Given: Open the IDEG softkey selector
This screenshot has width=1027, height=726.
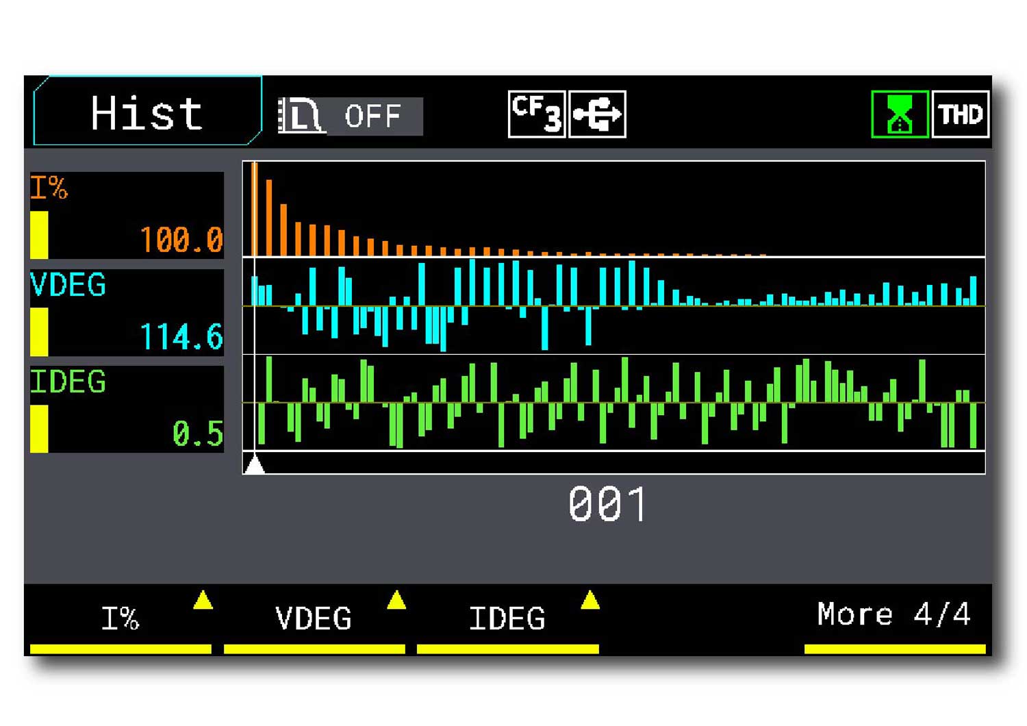Looking at the screenshot, I should pos(507,619).
